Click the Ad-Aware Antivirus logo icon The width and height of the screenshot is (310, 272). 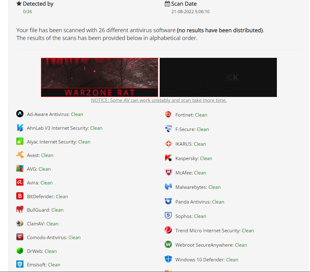tap(20, 114)
